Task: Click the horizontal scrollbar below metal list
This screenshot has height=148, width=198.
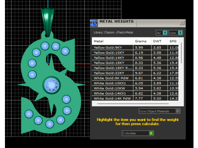Action: point(133,104)
